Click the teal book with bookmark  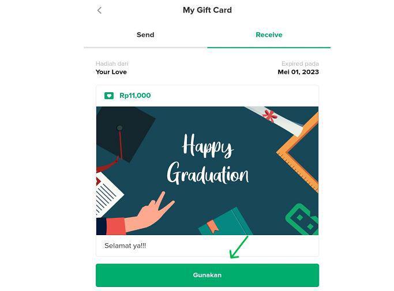coord(225,222)
